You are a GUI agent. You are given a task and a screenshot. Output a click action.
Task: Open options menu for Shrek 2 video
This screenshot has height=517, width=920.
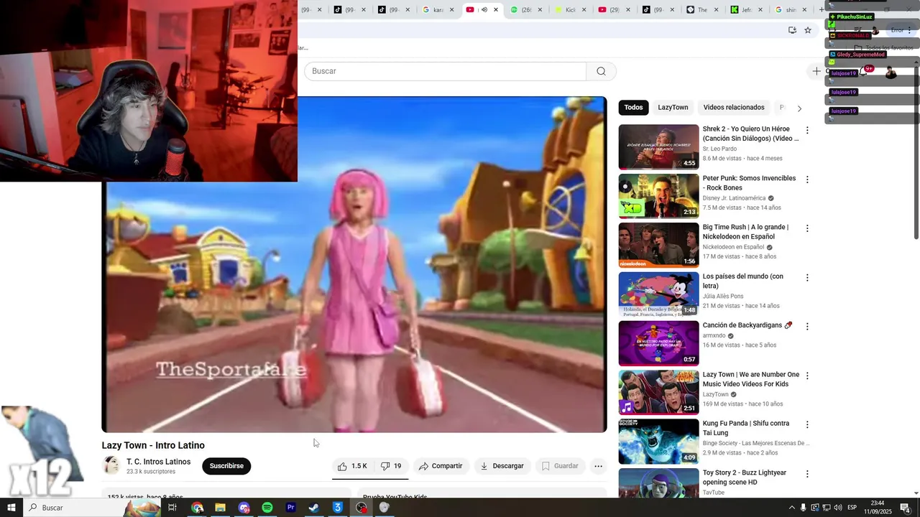807,131
